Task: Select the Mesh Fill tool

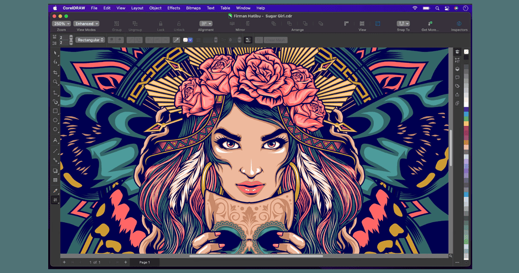Action: 55,200
